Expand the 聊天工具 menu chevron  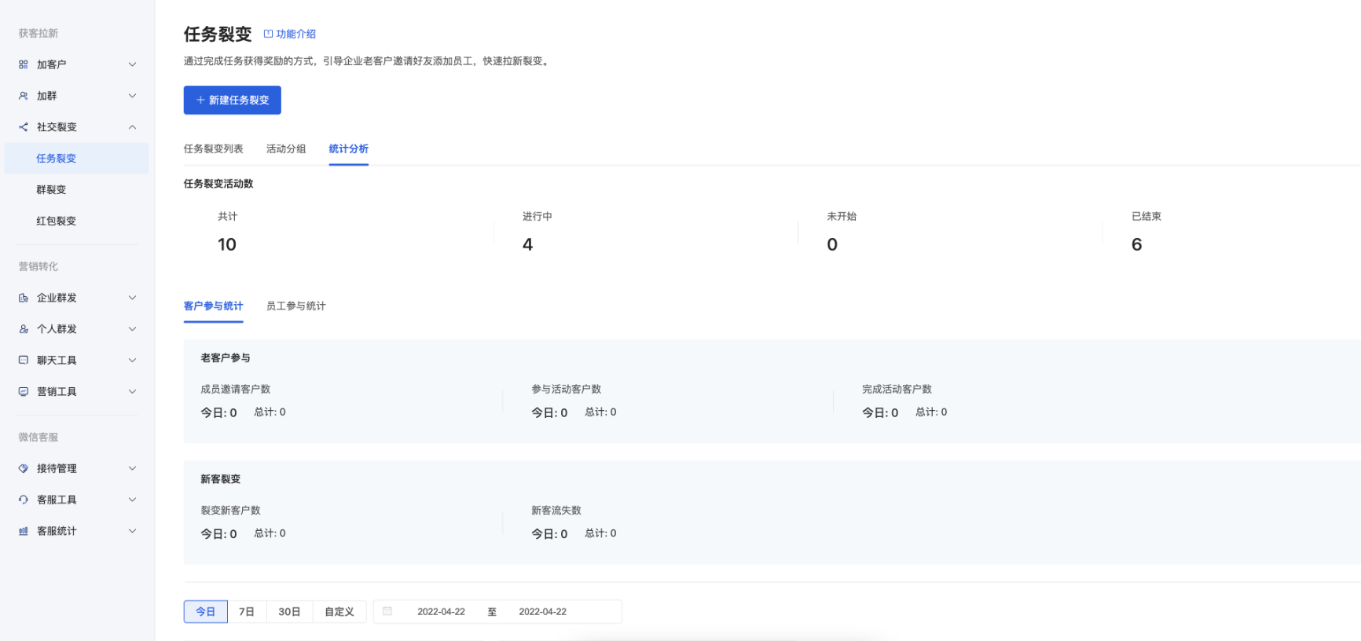(x=132, y=361)
